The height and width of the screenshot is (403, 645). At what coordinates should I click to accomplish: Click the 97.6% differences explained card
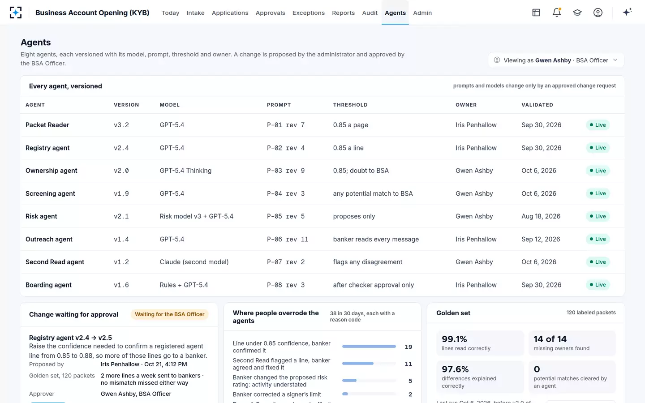[x=480, y=377]
